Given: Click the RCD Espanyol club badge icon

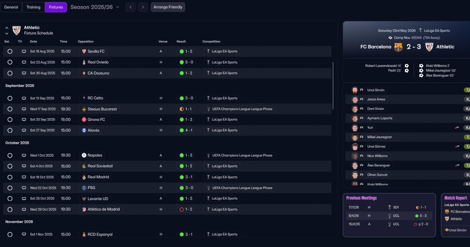Looking at the screenshot, I should pyautogui.click(x=84, y=234).
